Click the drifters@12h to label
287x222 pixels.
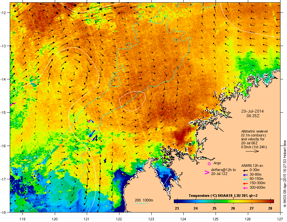coord(223,170)
